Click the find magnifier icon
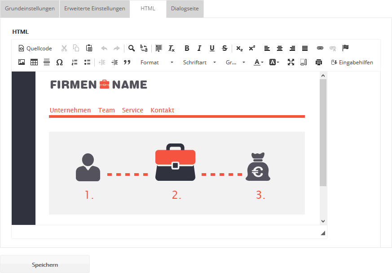Screen dimensions: 392x273 tap(132, 48)
